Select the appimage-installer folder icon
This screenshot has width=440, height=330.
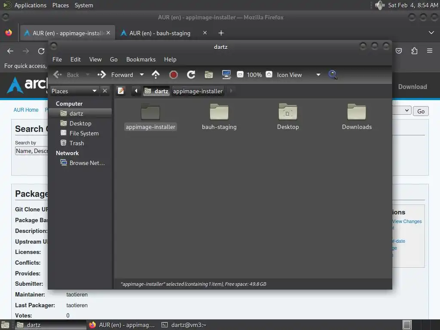(x=150, y=112)
